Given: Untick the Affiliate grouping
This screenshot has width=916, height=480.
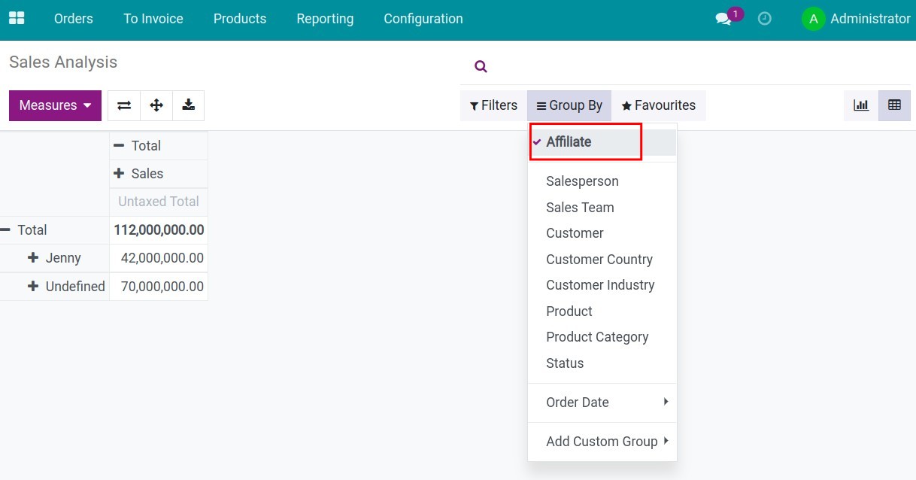Looking at the screenshot, I should point(569,141).
